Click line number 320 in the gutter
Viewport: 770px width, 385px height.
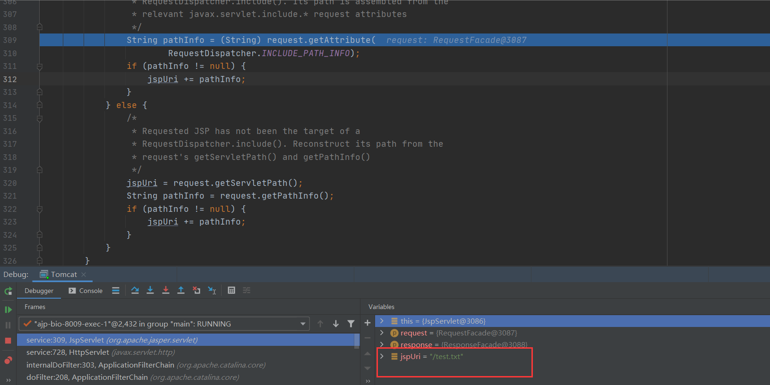(x=10, y=183)
